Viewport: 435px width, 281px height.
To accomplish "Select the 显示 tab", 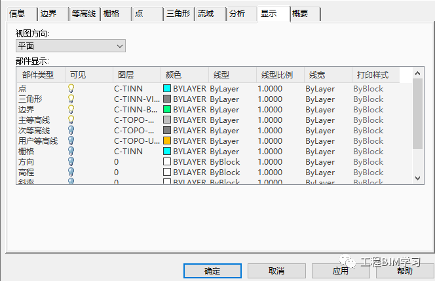I will coord(274,13).
